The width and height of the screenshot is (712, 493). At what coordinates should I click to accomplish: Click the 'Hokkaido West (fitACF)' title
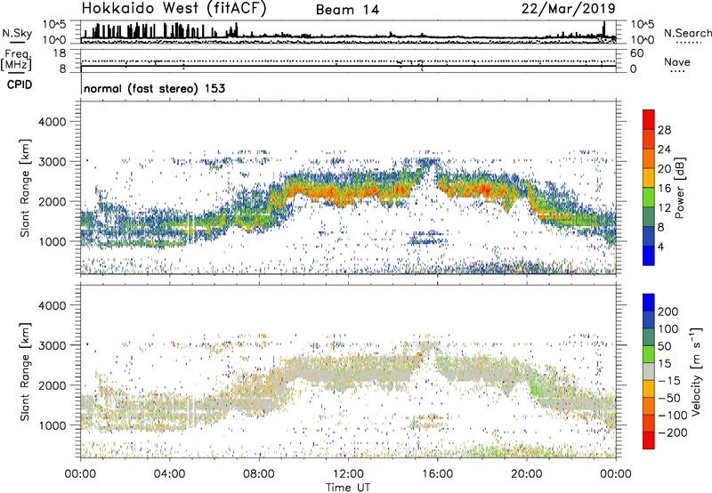(174, 9)
